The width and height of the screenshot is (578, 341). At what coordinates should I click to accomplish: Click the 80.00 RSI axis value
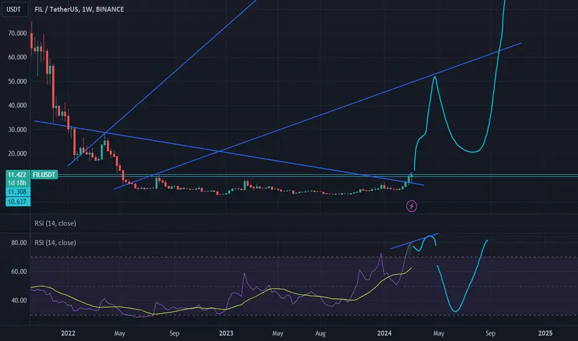pyautogui.click(x=19, y=242)
